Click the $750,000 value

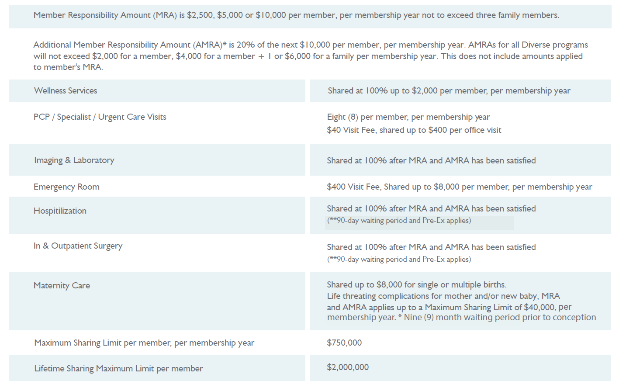pos(344,343)
